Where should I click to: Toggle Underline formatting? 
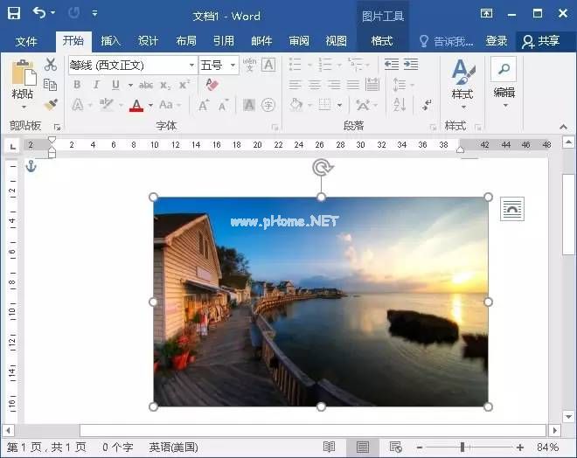pyautogui.click(x=115, y=85)
